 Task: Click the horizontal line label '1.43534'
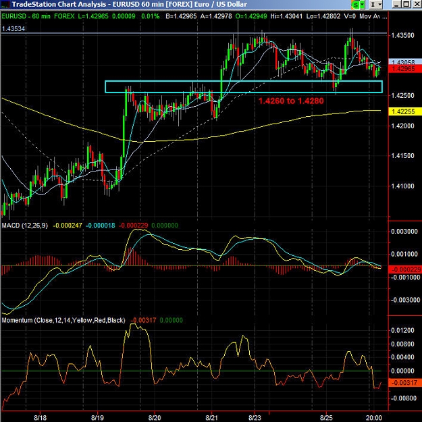click(14, 28)
